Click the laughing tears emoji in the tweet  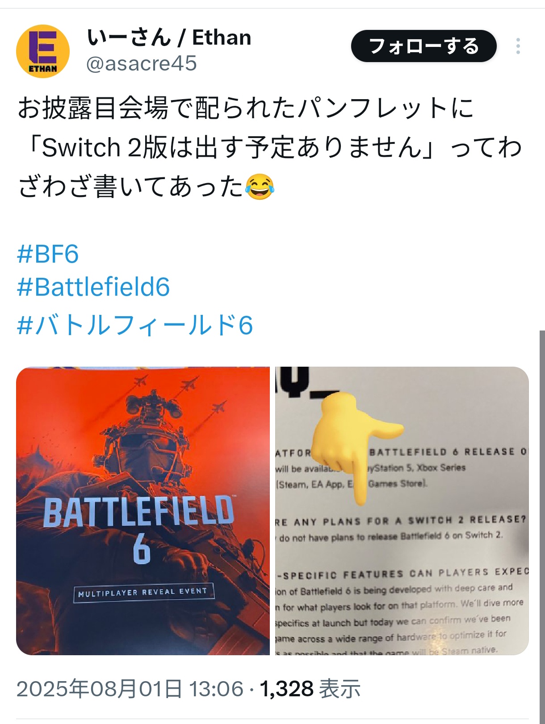(x=260, y=187)
